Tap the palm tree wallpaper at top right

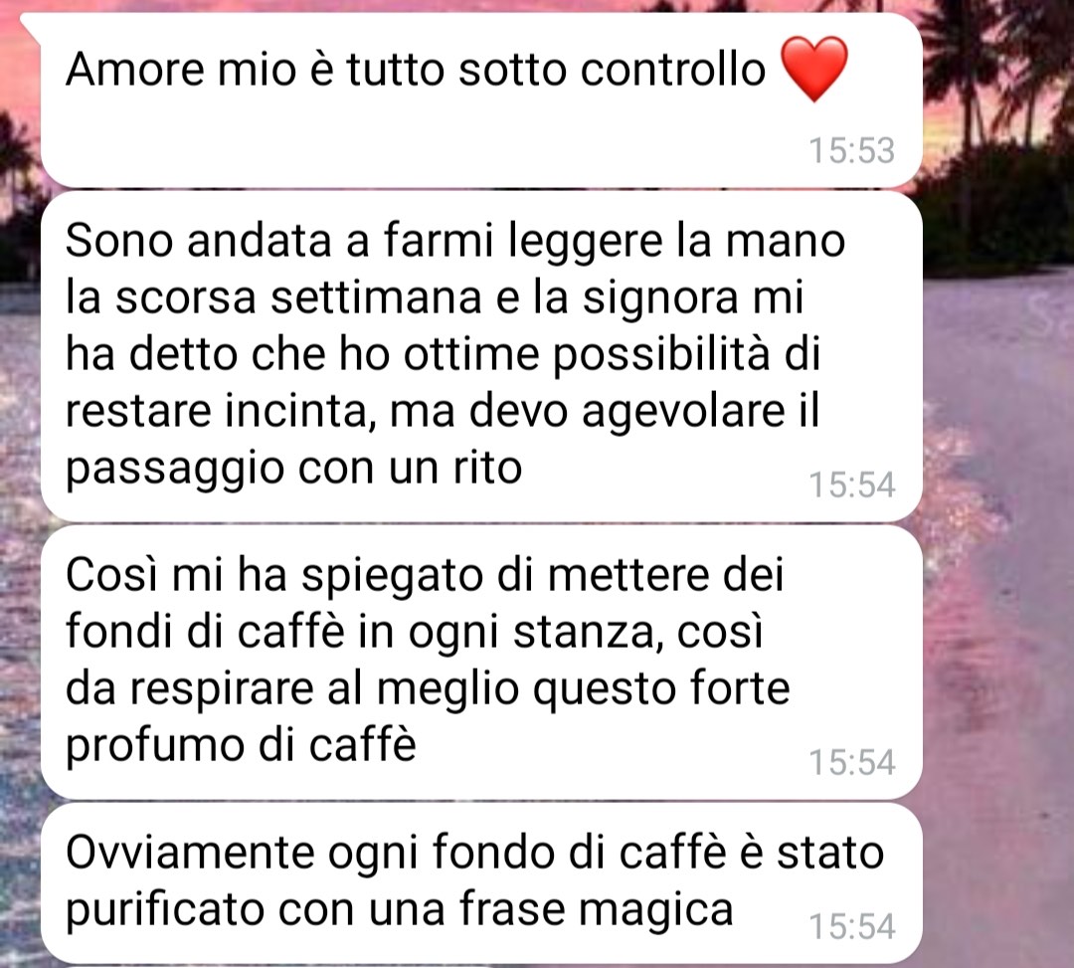tap(998, 102)
